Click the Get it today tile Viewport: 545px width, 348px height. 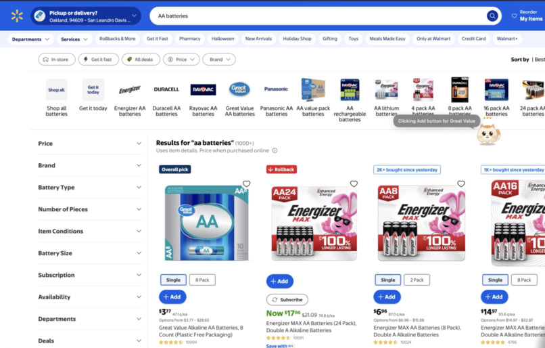click(x=93, y=95)
